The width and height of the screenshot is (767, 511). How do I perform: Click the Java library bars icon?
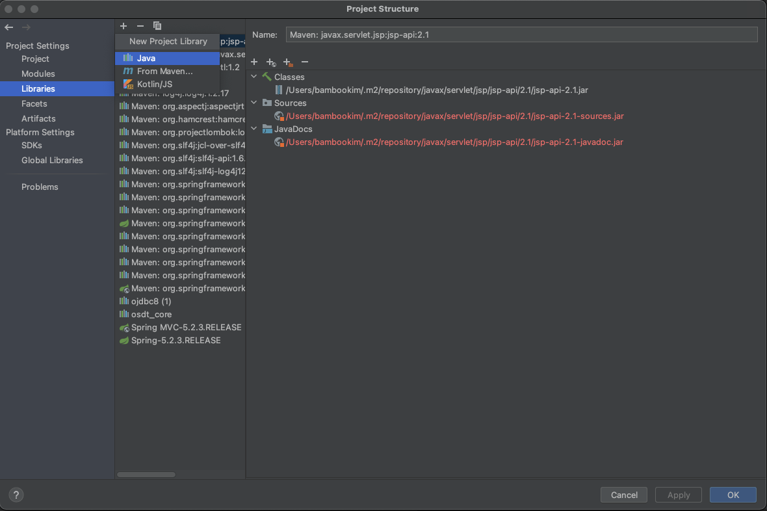[x=127, y=58]
